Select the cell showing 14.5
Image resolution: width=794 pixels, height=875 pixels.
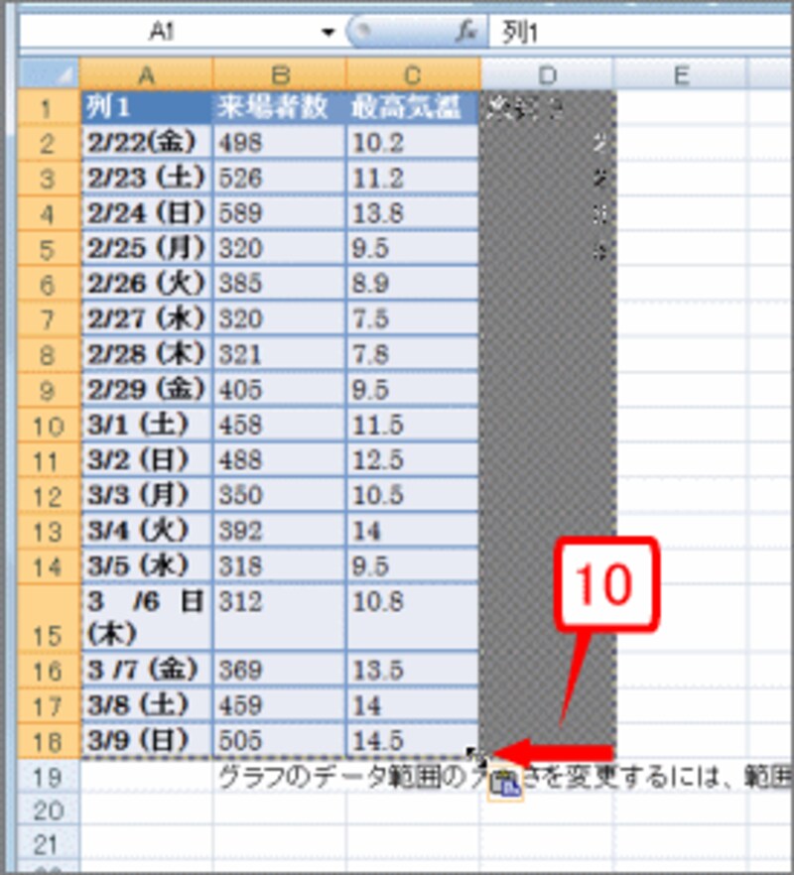397,740
